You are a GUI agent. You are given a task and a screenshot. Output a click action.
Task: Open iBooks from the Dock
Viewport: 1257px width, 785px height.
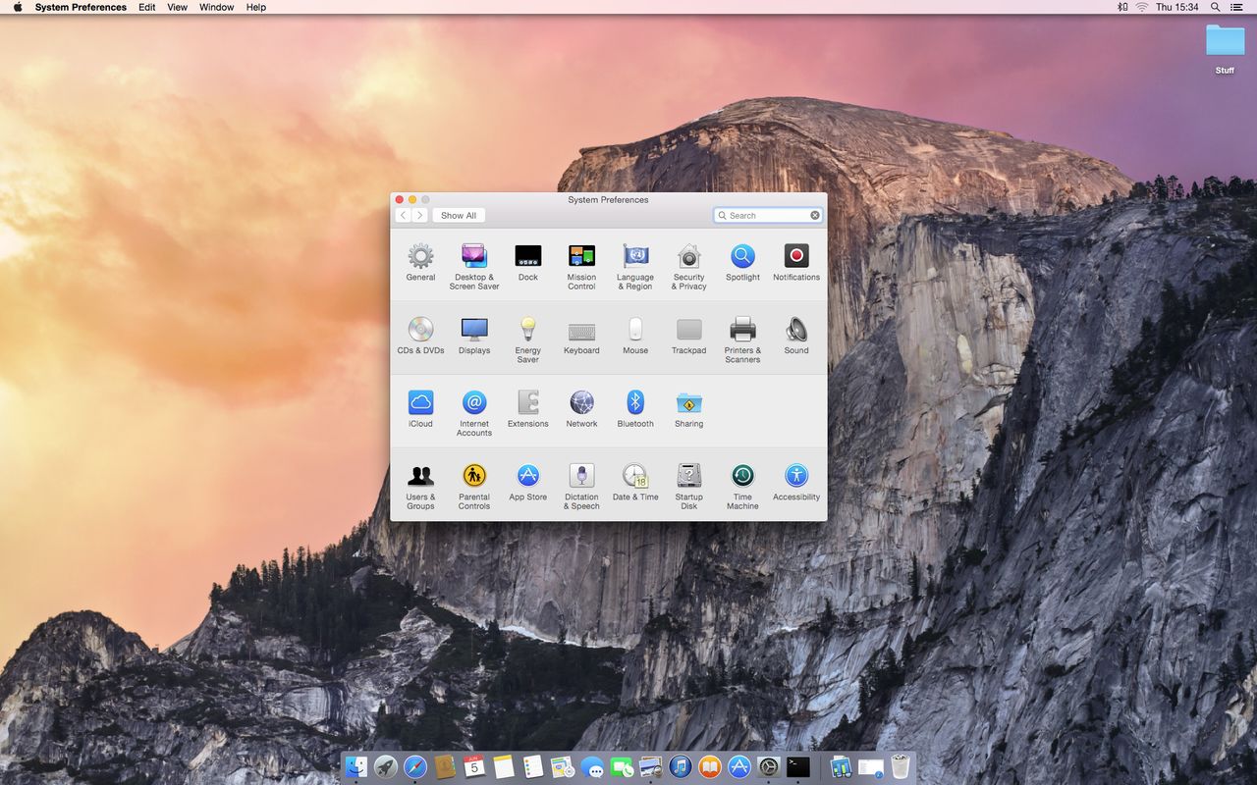tap(710, 766)
